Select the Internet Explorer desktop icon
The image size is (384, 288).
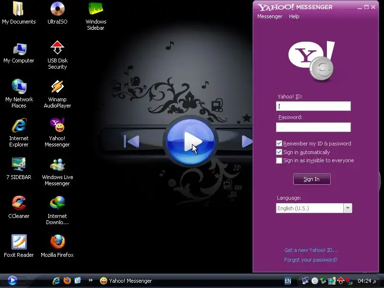pyautogui.click(x=19, y=132)
